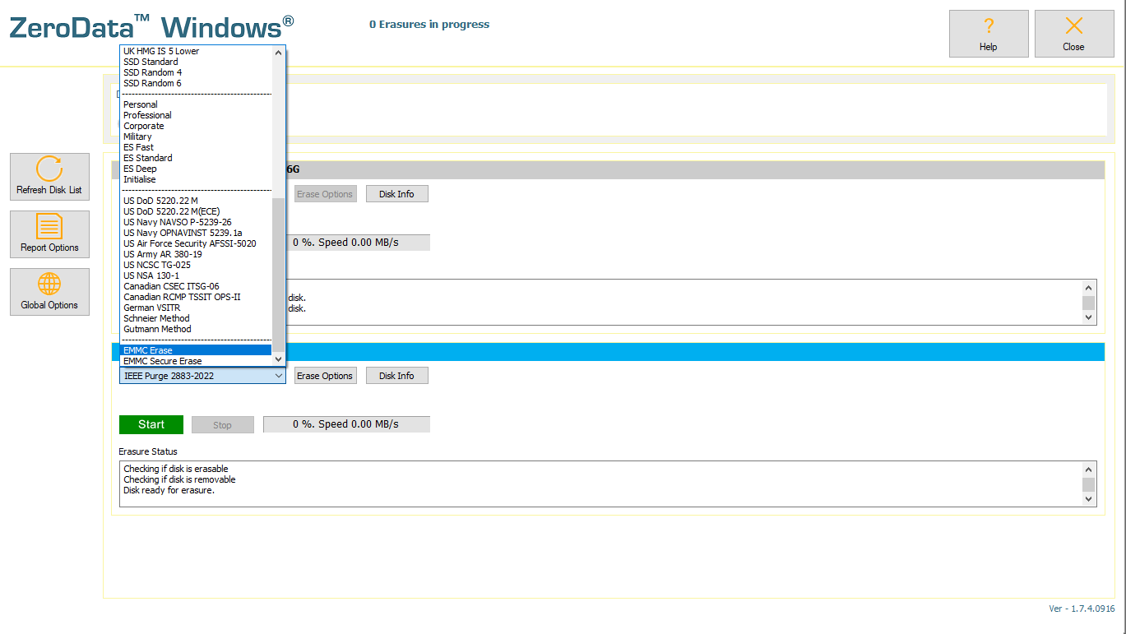The width and height of the screenshot is (1126, 634).
Task: Close the application with the X button
Action: [1074, 34]
